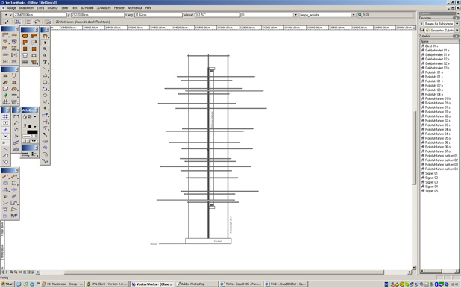461x288 pixels.
Task: Pick the rectangle drawing tool
Action: [45, 82]
